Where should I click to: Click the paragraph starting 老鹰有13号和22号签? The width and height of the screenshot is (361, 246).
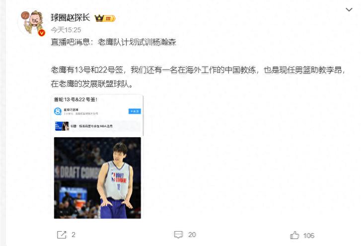point(198,77)
